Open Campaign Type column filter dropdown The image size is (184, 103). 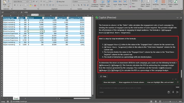click(x=18, y=18)
